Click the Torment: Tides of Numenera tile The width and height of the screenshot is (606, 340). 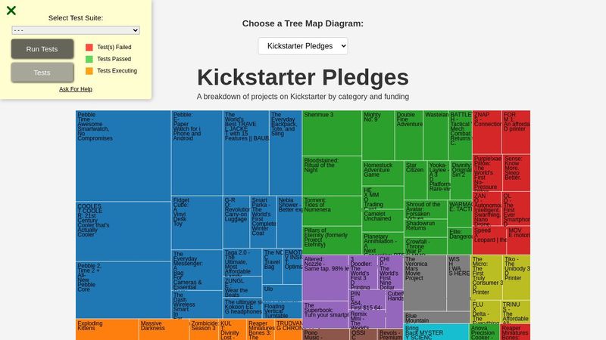pyautogui.click(x=332, y=211)
